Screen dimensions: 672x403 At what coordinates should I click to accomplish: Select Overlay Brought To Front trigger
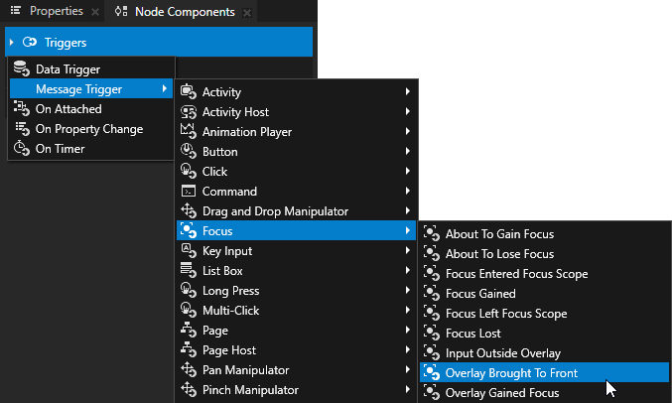click(x=511, y=373)
